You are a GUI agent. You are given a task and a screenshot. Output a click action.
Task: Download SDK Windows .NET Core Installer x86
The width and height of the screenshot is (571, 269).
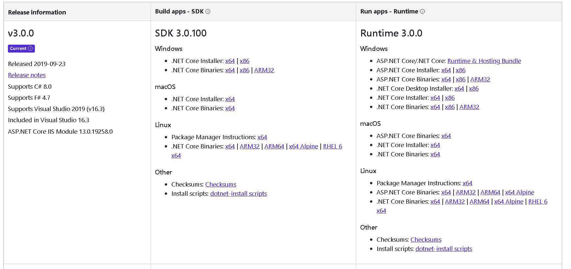[x=244, y=61]
